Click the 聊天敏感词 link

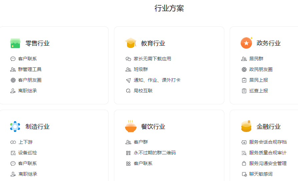(x=261, y=174)
